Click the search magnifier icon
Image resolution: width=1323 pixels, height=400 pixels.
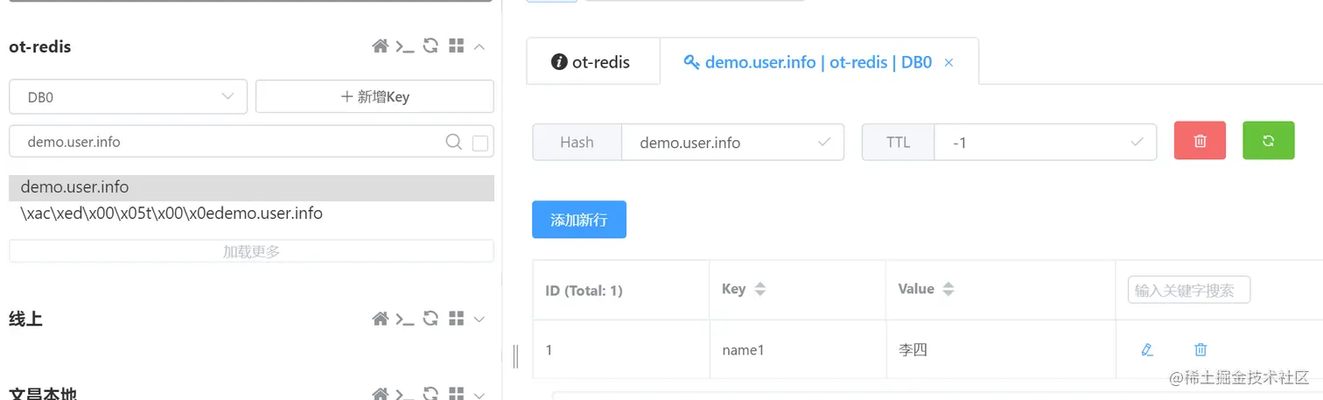[x=453, y=142]
